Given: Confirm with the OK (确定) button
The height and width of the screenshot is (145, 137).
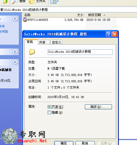Looking at the screenshot, I should tap(64, 143).
